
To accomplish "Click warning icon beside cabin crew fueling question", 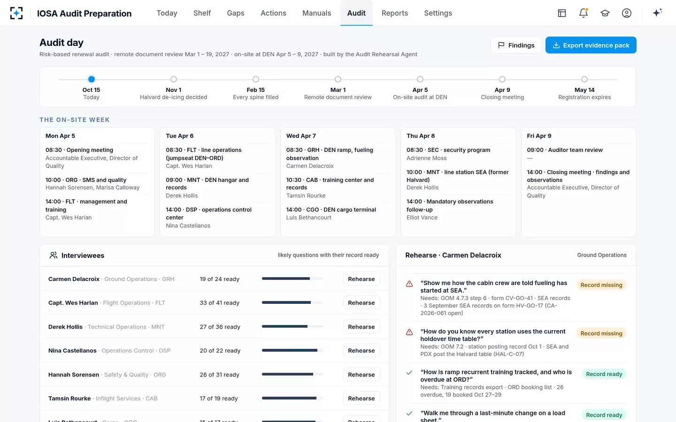I will (409, 284).
